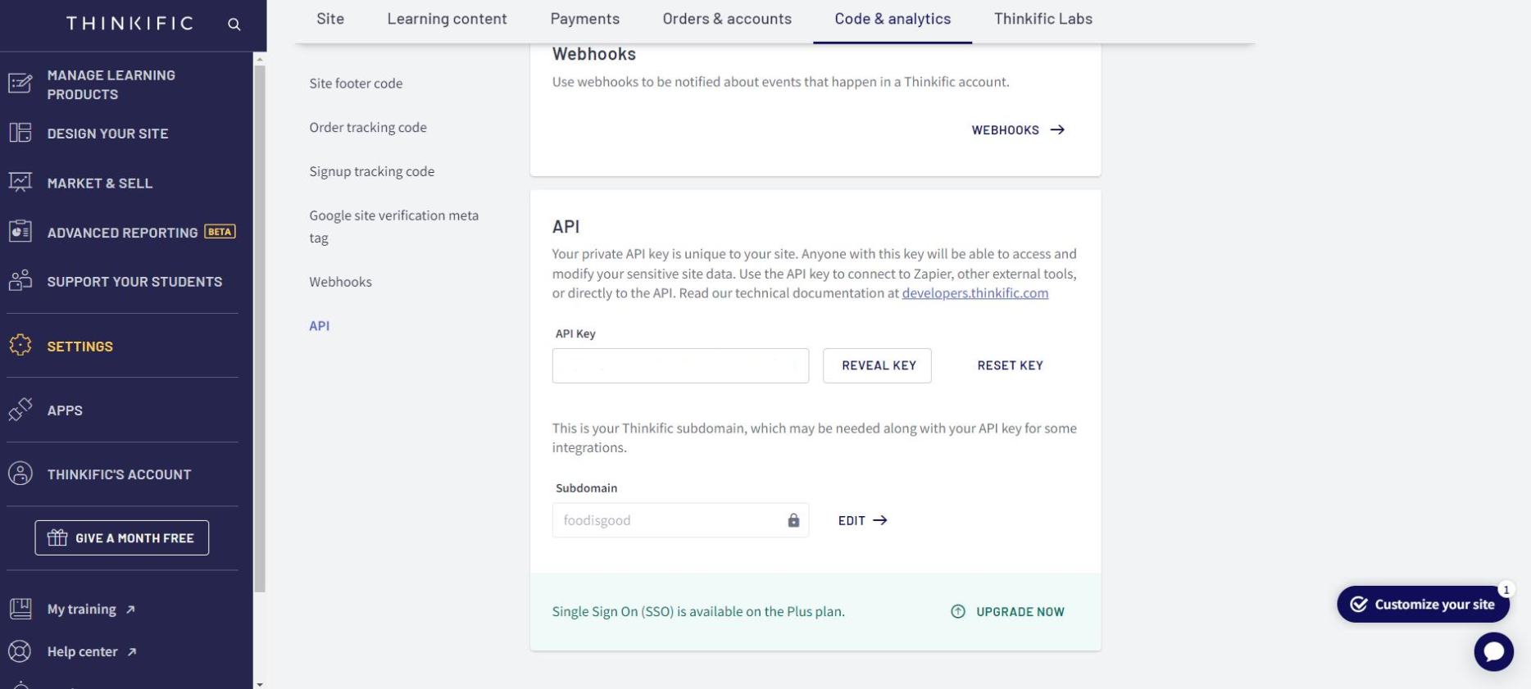Open Manage Learning Products icon
The image size is (1531, 689).
pyautogui.click(x=20, y=84)
